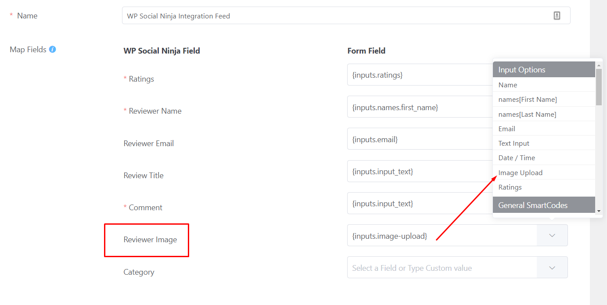Click the Input Options scrollbar thumb
This screenshot has width=607, height=305.
599,86
